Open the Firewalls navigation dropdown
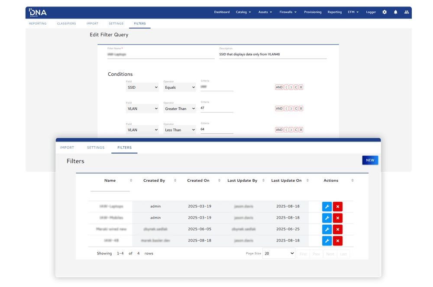Image resolution: width=433 pixels, height=287 pixels. 288,12
